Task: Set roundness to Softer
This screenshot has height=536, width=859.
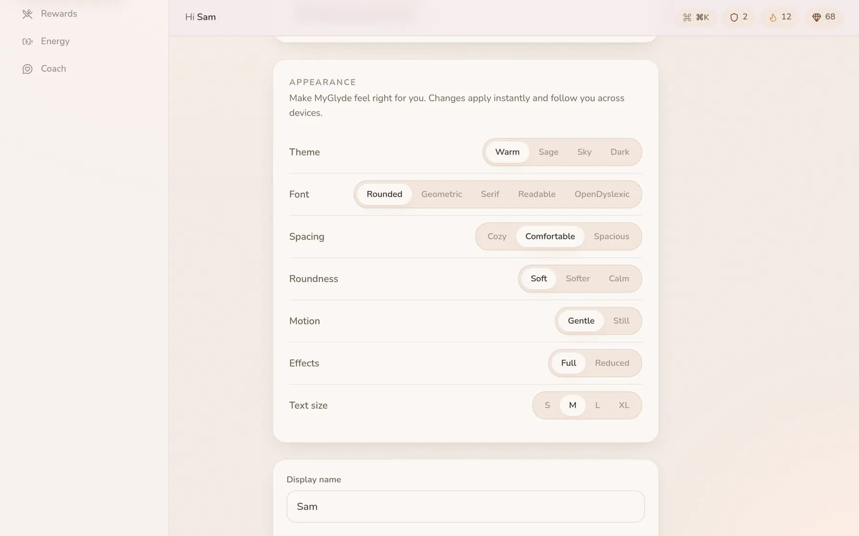Action: pyautogui.click(x=578, y=279)
